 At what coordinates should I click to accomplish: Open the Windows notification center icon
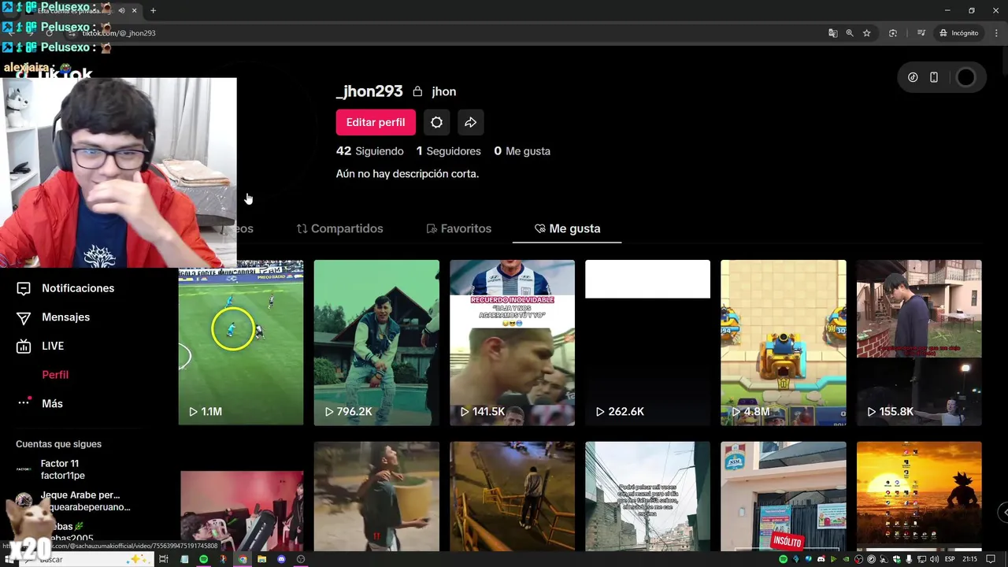point(991,559)
